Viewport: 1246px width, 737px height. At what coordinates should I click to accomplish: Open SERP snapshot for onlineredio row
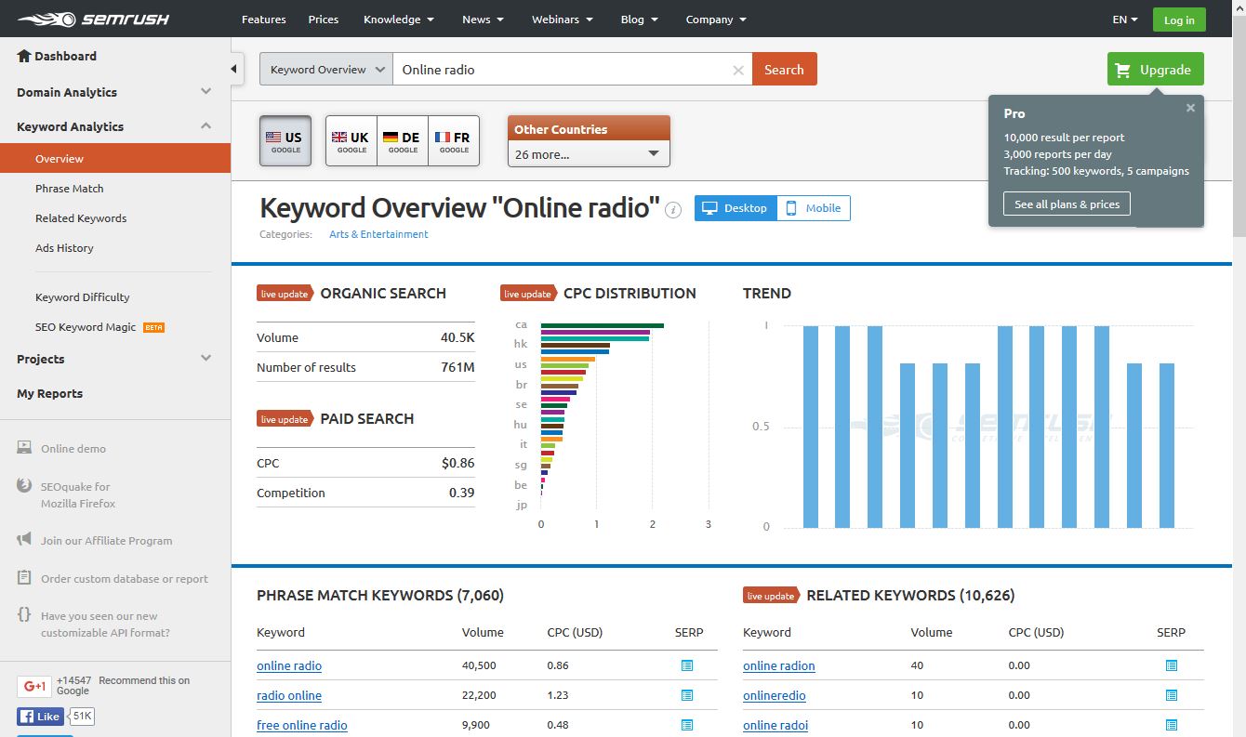[1172, 695]
